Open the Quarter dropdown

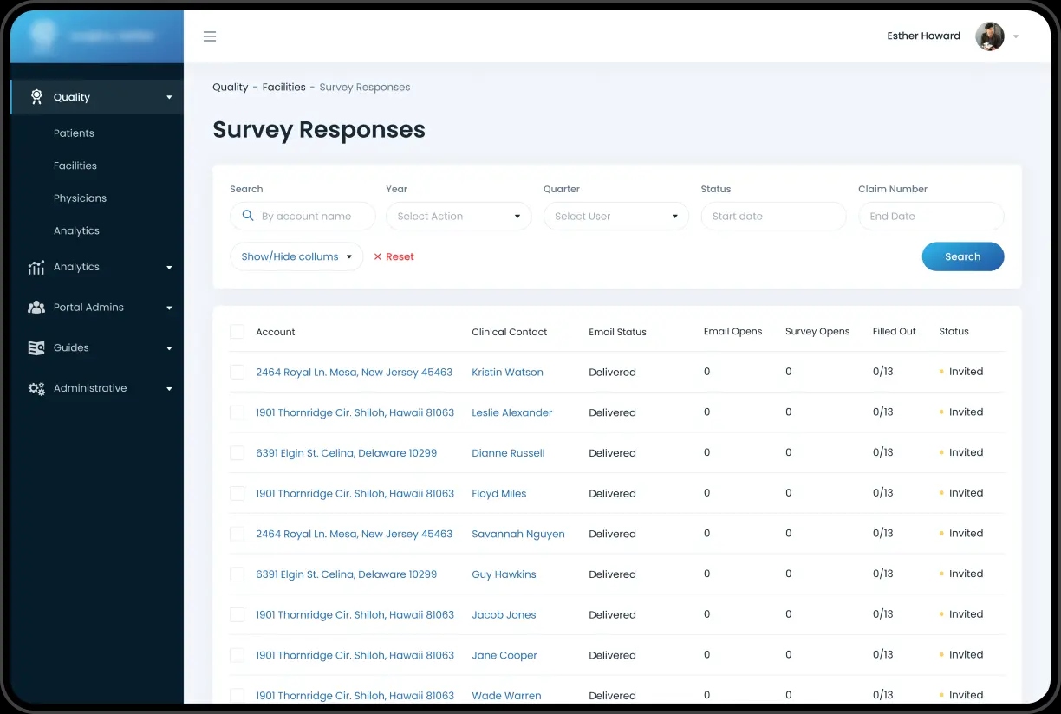point(615,217)
